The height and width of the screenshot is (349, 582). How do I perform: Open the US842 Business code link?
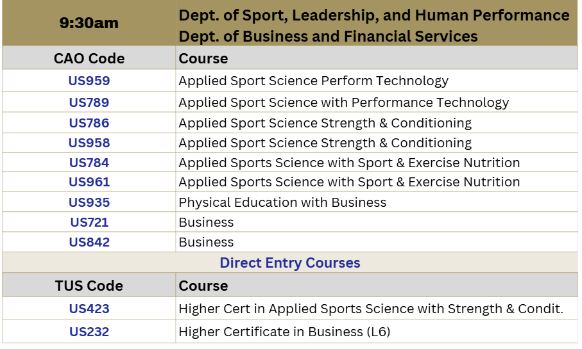pyautogui.click(x=89, y=242)
